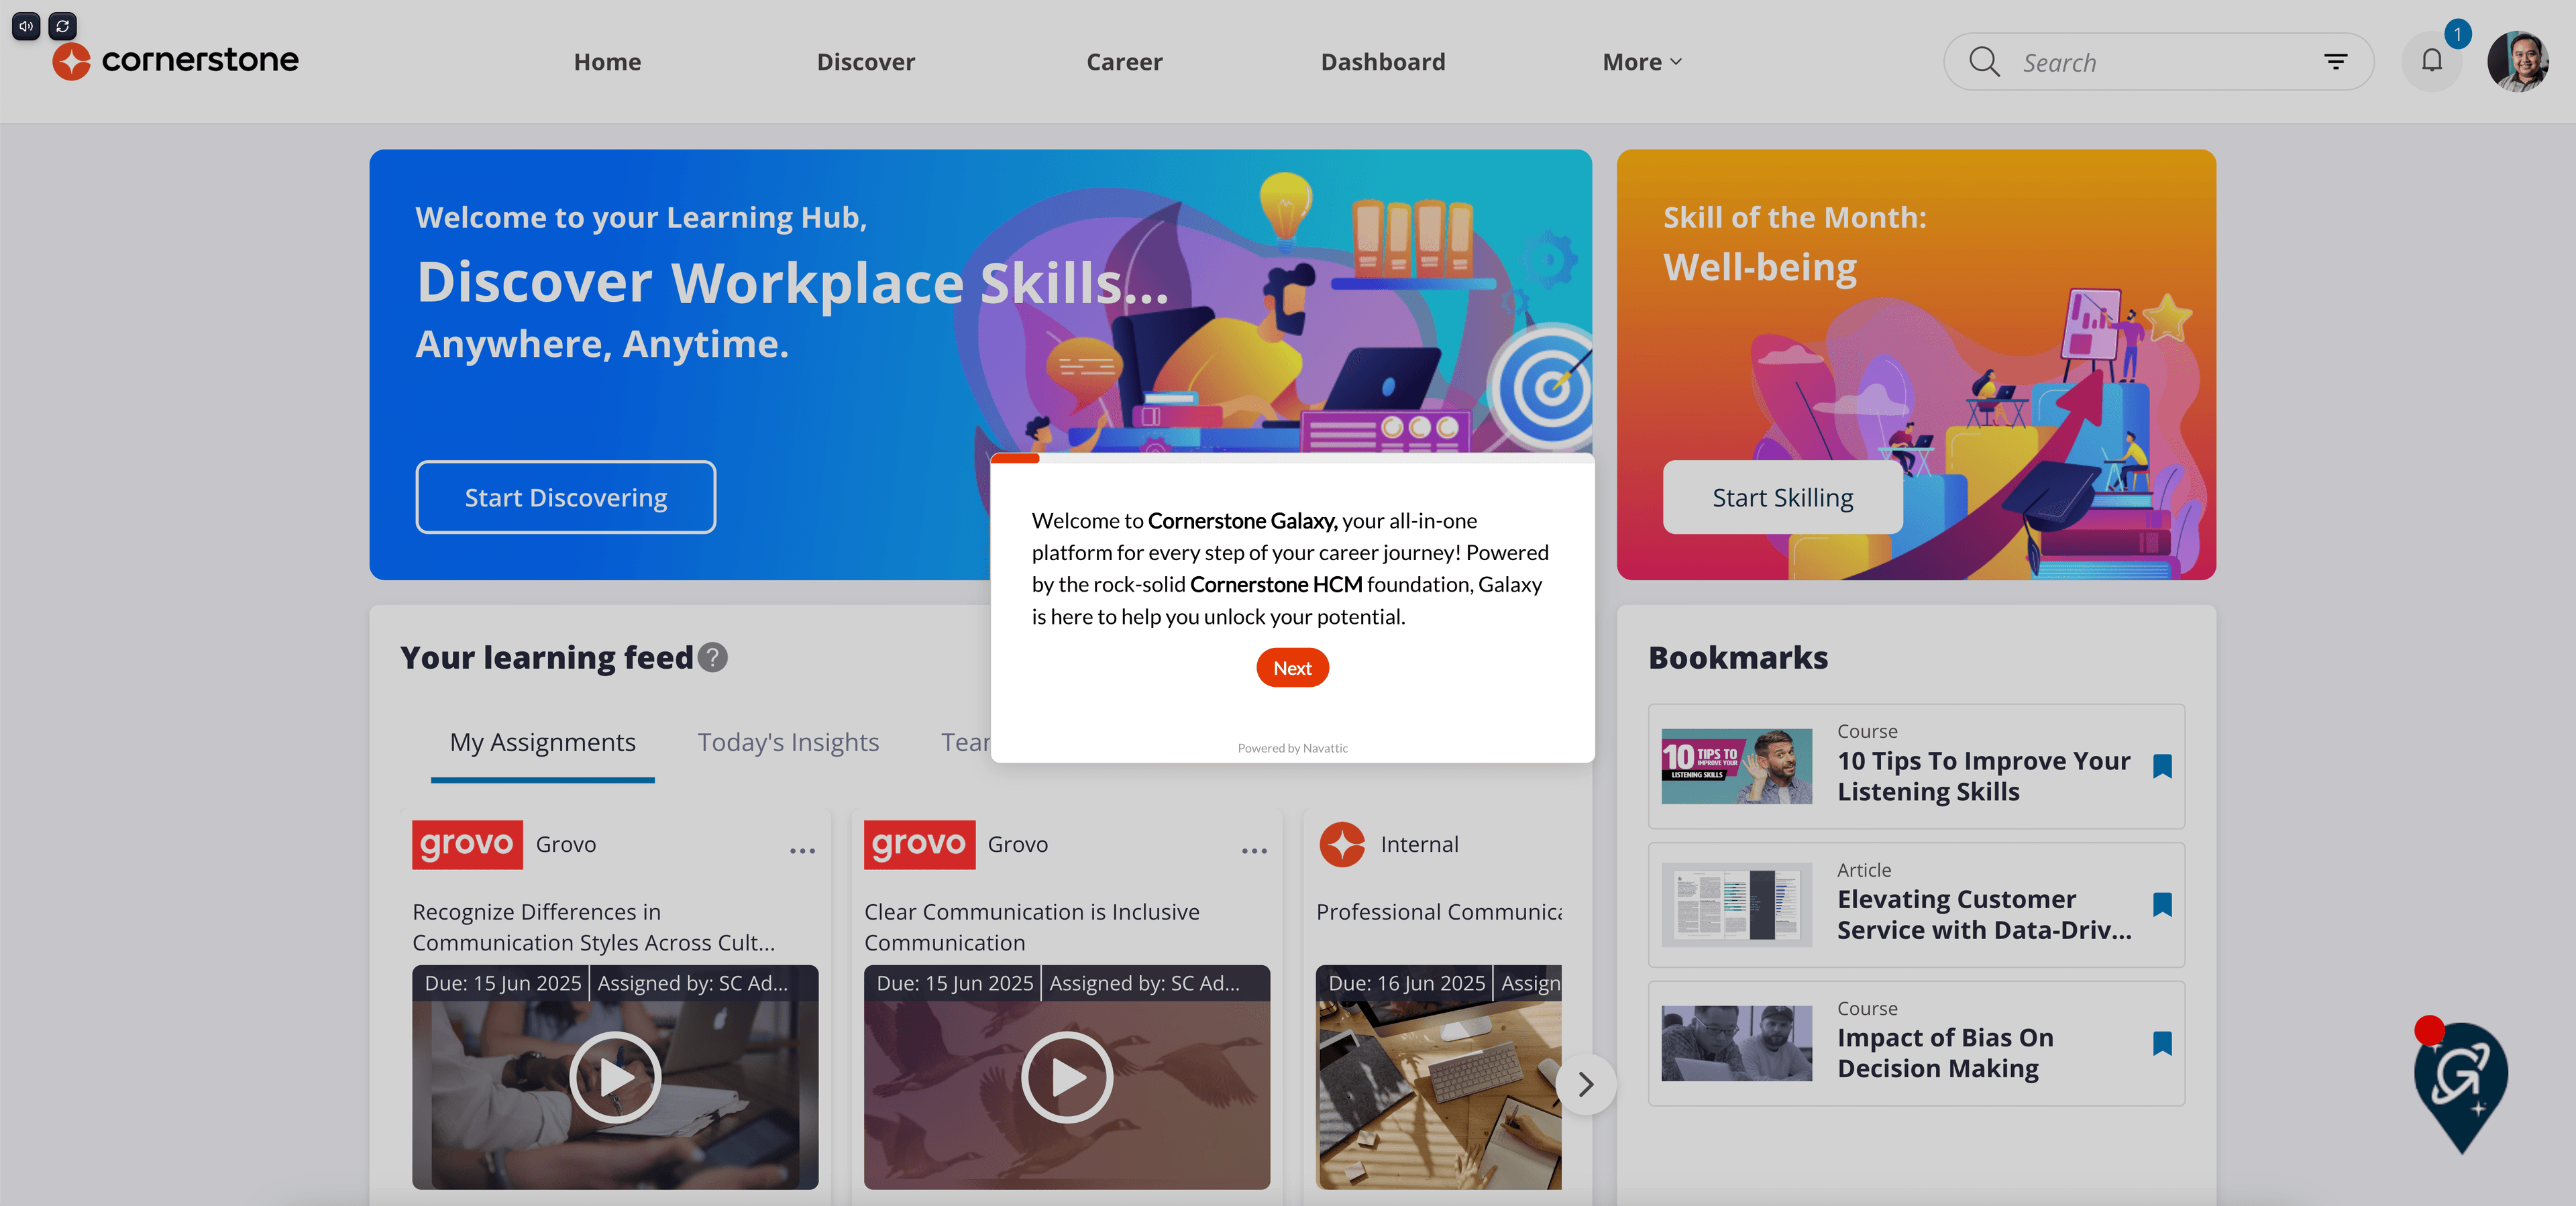Click the search magnifier icon
This screenshot has width=2576, height=1206.
pos(1984,62)
